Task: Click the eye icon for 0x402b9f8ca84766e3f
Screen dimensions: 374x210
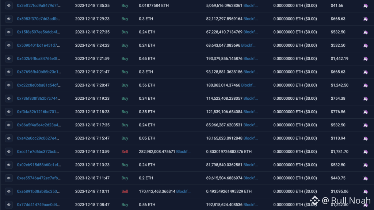Action: pyautogui.click(x=9, y=59)
